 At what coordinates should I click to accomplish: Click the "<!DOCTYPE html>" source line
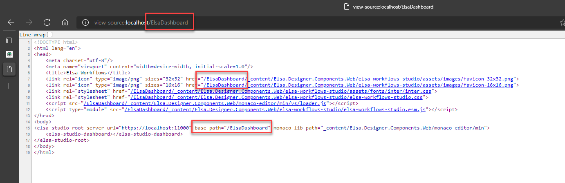pyautogui.click(x=56, y=42)
